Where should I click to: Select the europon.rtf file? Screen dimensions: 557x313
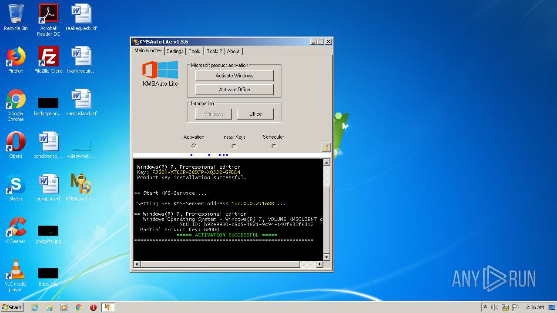48,188
